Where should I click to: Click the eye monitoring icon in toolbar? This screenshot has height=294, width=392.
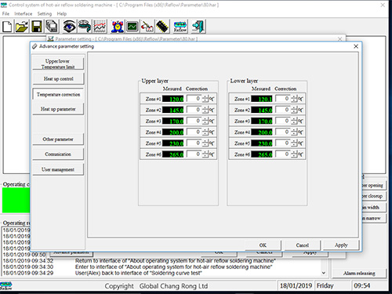click(x=69, y=27)
